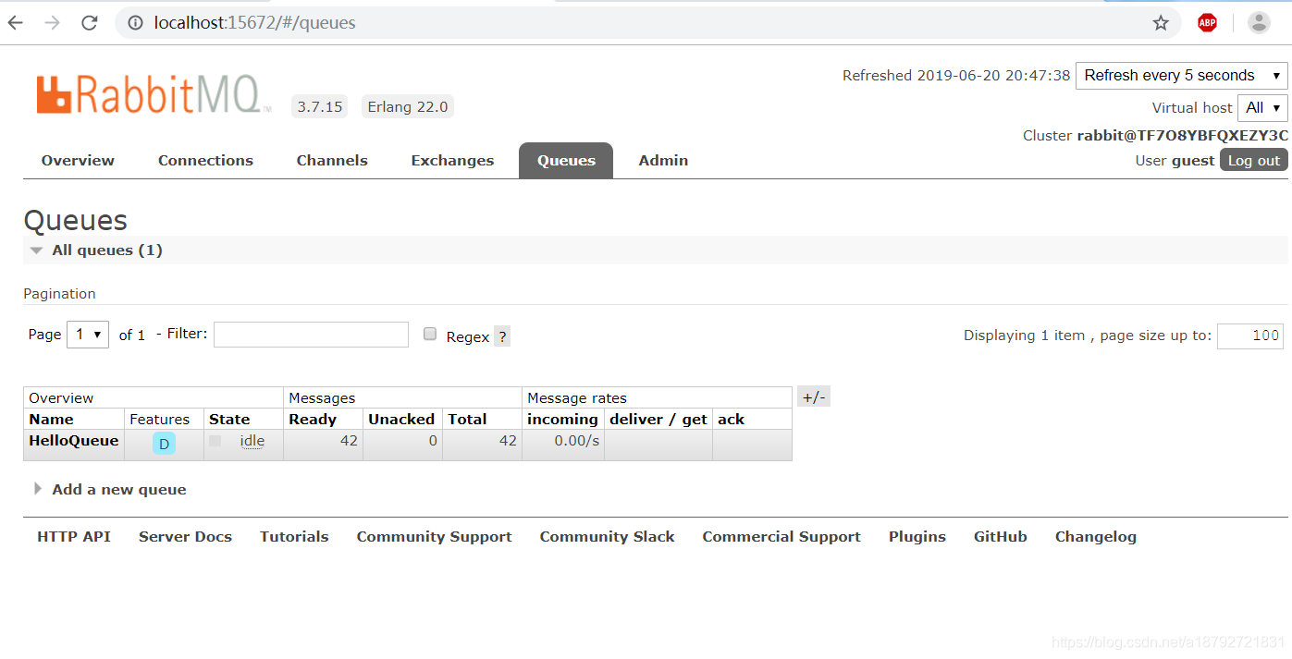Open the HTTP API link
Image resolution: width=1292 pixels, height=659 pixels.
tap(74, 537)
